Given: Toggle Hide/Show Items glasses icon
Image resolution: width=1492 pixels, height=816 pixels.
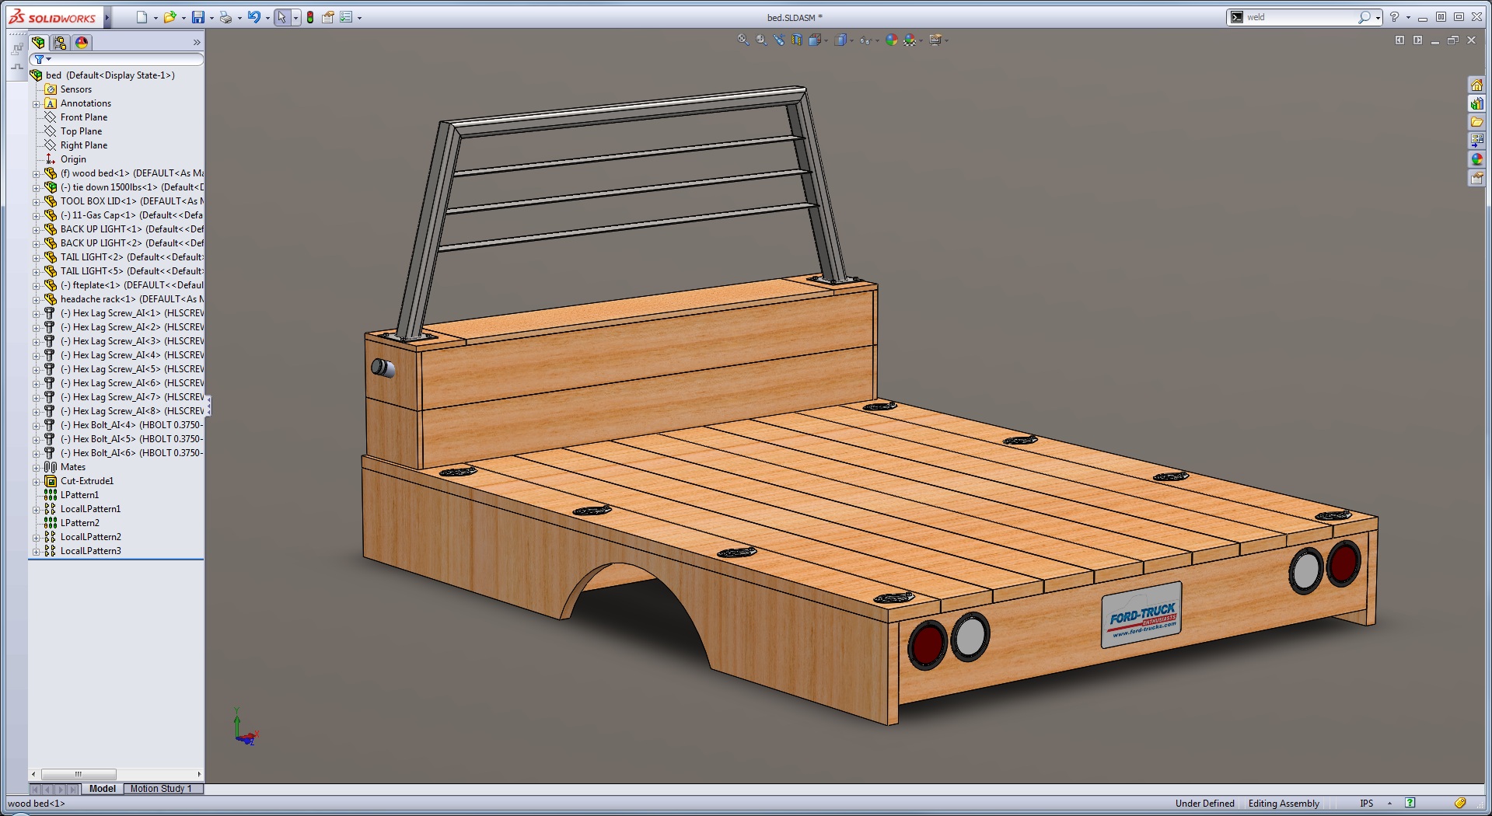Looking at the screenshot, I should [865, 40].
